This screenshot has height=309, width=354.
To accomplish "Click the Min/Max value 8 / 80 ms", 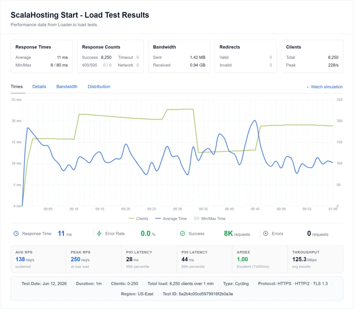I will [59, 65].
